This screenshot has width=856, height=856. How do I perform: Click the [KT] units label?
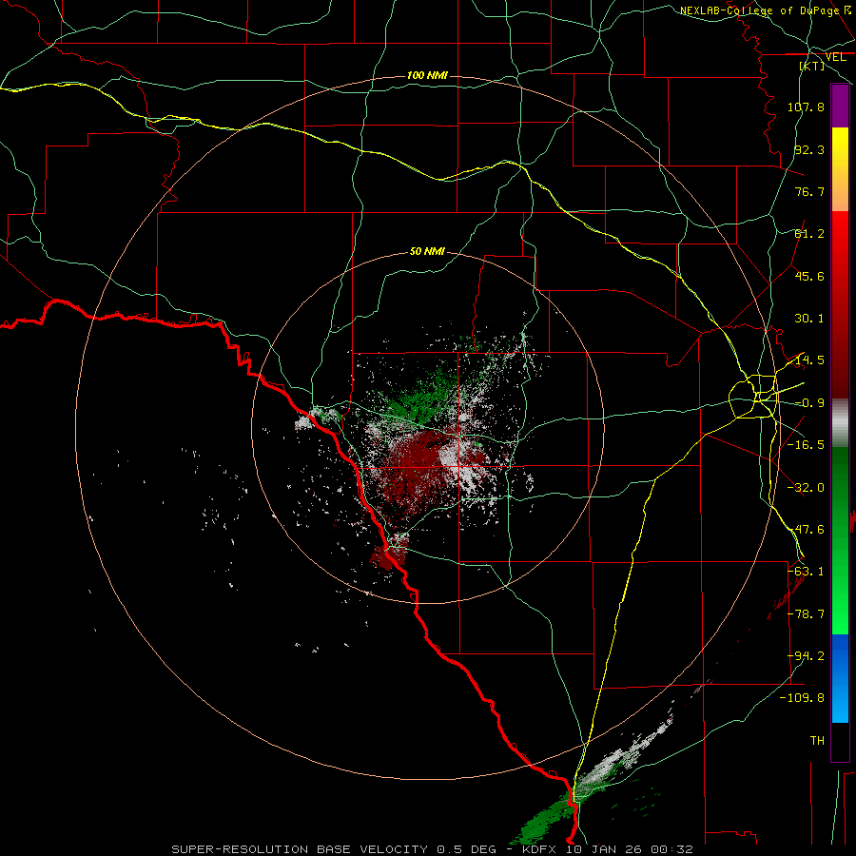pos(812,66)
